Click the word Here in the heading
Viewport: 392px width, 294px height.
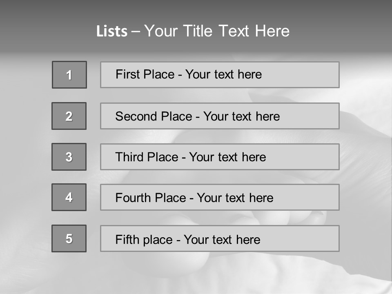pos(272,31)
